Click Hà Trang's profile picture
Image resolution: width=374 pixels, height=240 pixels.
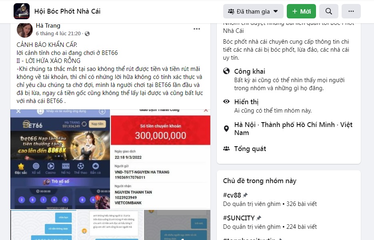[24, 30]
